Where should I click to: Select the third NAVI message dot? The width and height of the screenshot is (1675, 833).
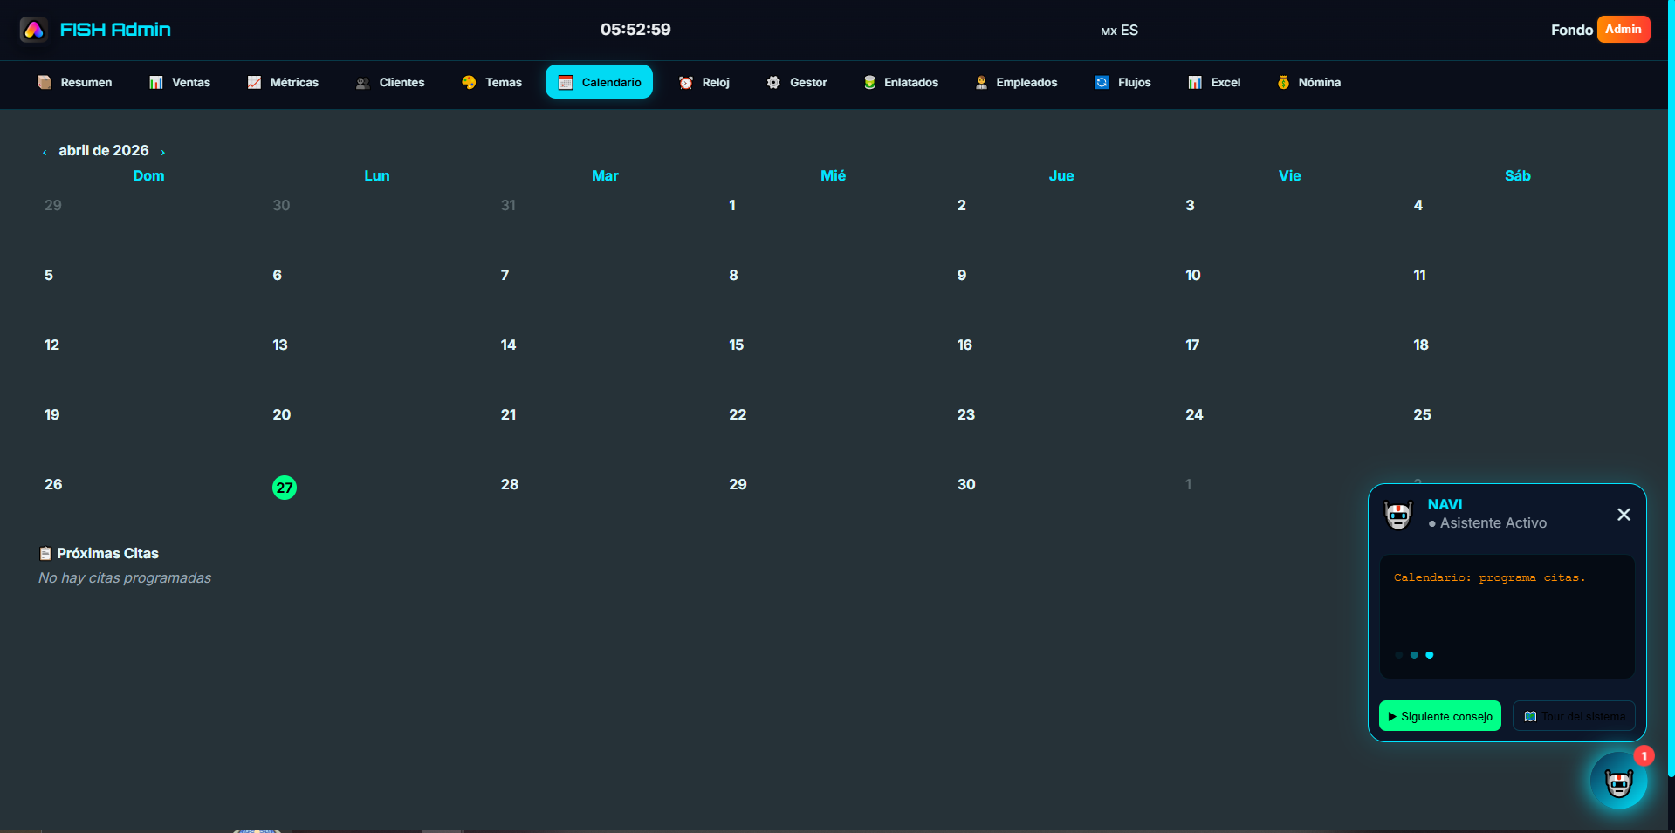[x=1430, y=655]
